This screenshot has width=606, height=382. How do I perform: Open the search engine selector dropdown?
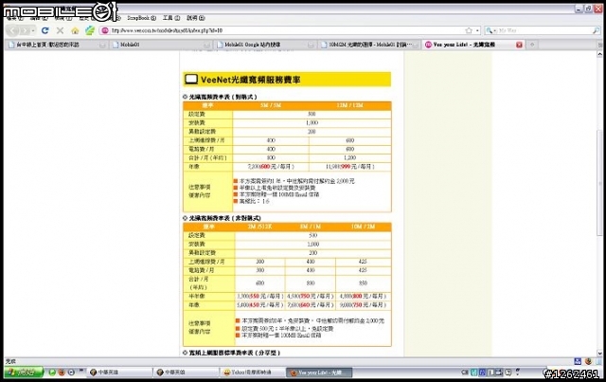point(490,30)
